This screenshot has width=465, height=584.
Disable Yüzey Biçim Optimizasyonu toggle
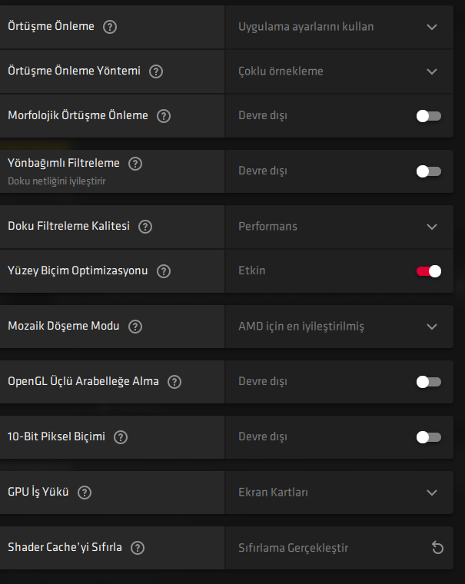[x=428, y=271]
